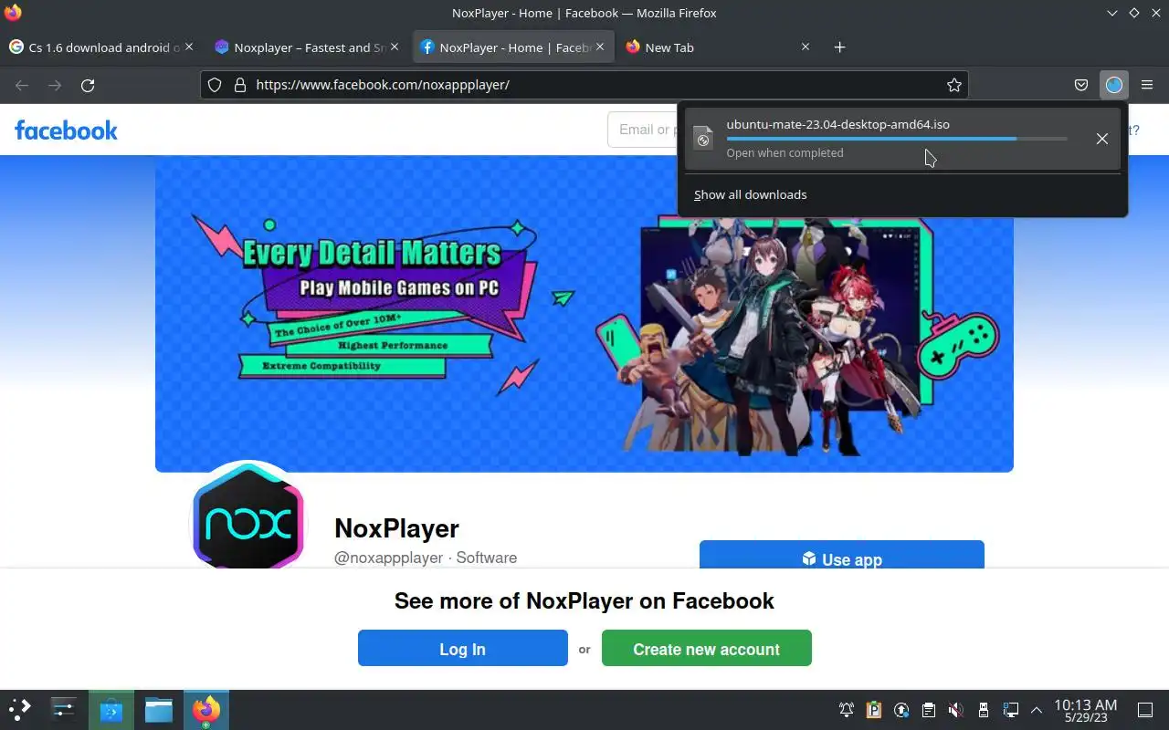
Task: Click the Log In button
Action: [x=463, y=648]
